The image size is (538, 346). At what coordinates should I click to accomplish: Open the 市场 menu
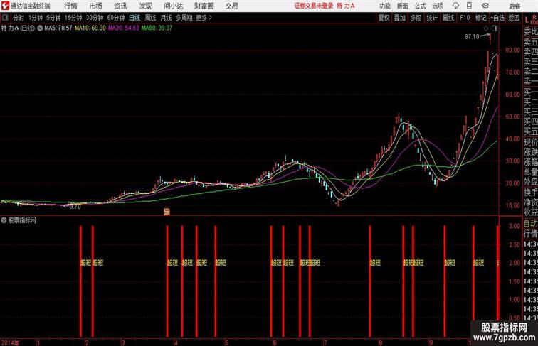[96, 6]
